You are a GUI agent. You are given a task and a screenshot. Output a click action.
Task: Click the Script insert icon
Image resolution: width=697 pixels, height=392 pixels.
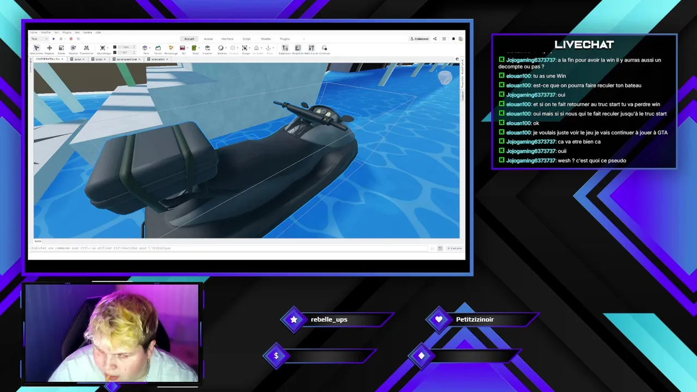tap(194, 48)
